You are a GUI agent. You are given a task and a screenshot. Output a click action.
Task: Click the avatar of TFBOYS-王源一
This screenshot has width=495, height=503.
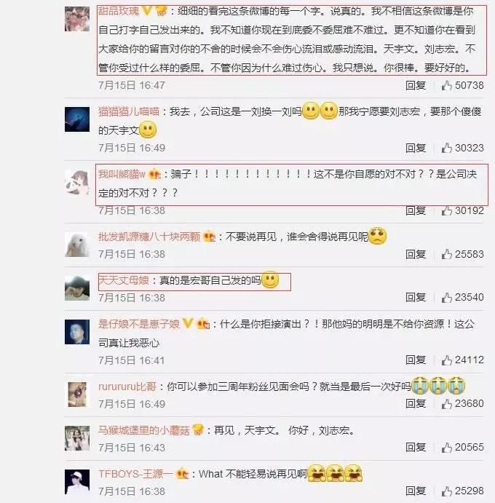pyautogui.click(x=77, y=482)
